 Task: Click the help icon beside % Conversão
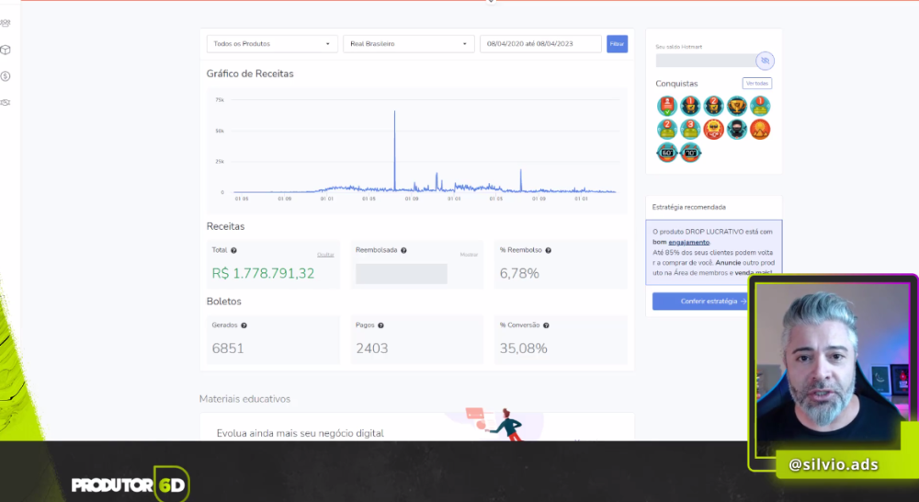[546, 325]
